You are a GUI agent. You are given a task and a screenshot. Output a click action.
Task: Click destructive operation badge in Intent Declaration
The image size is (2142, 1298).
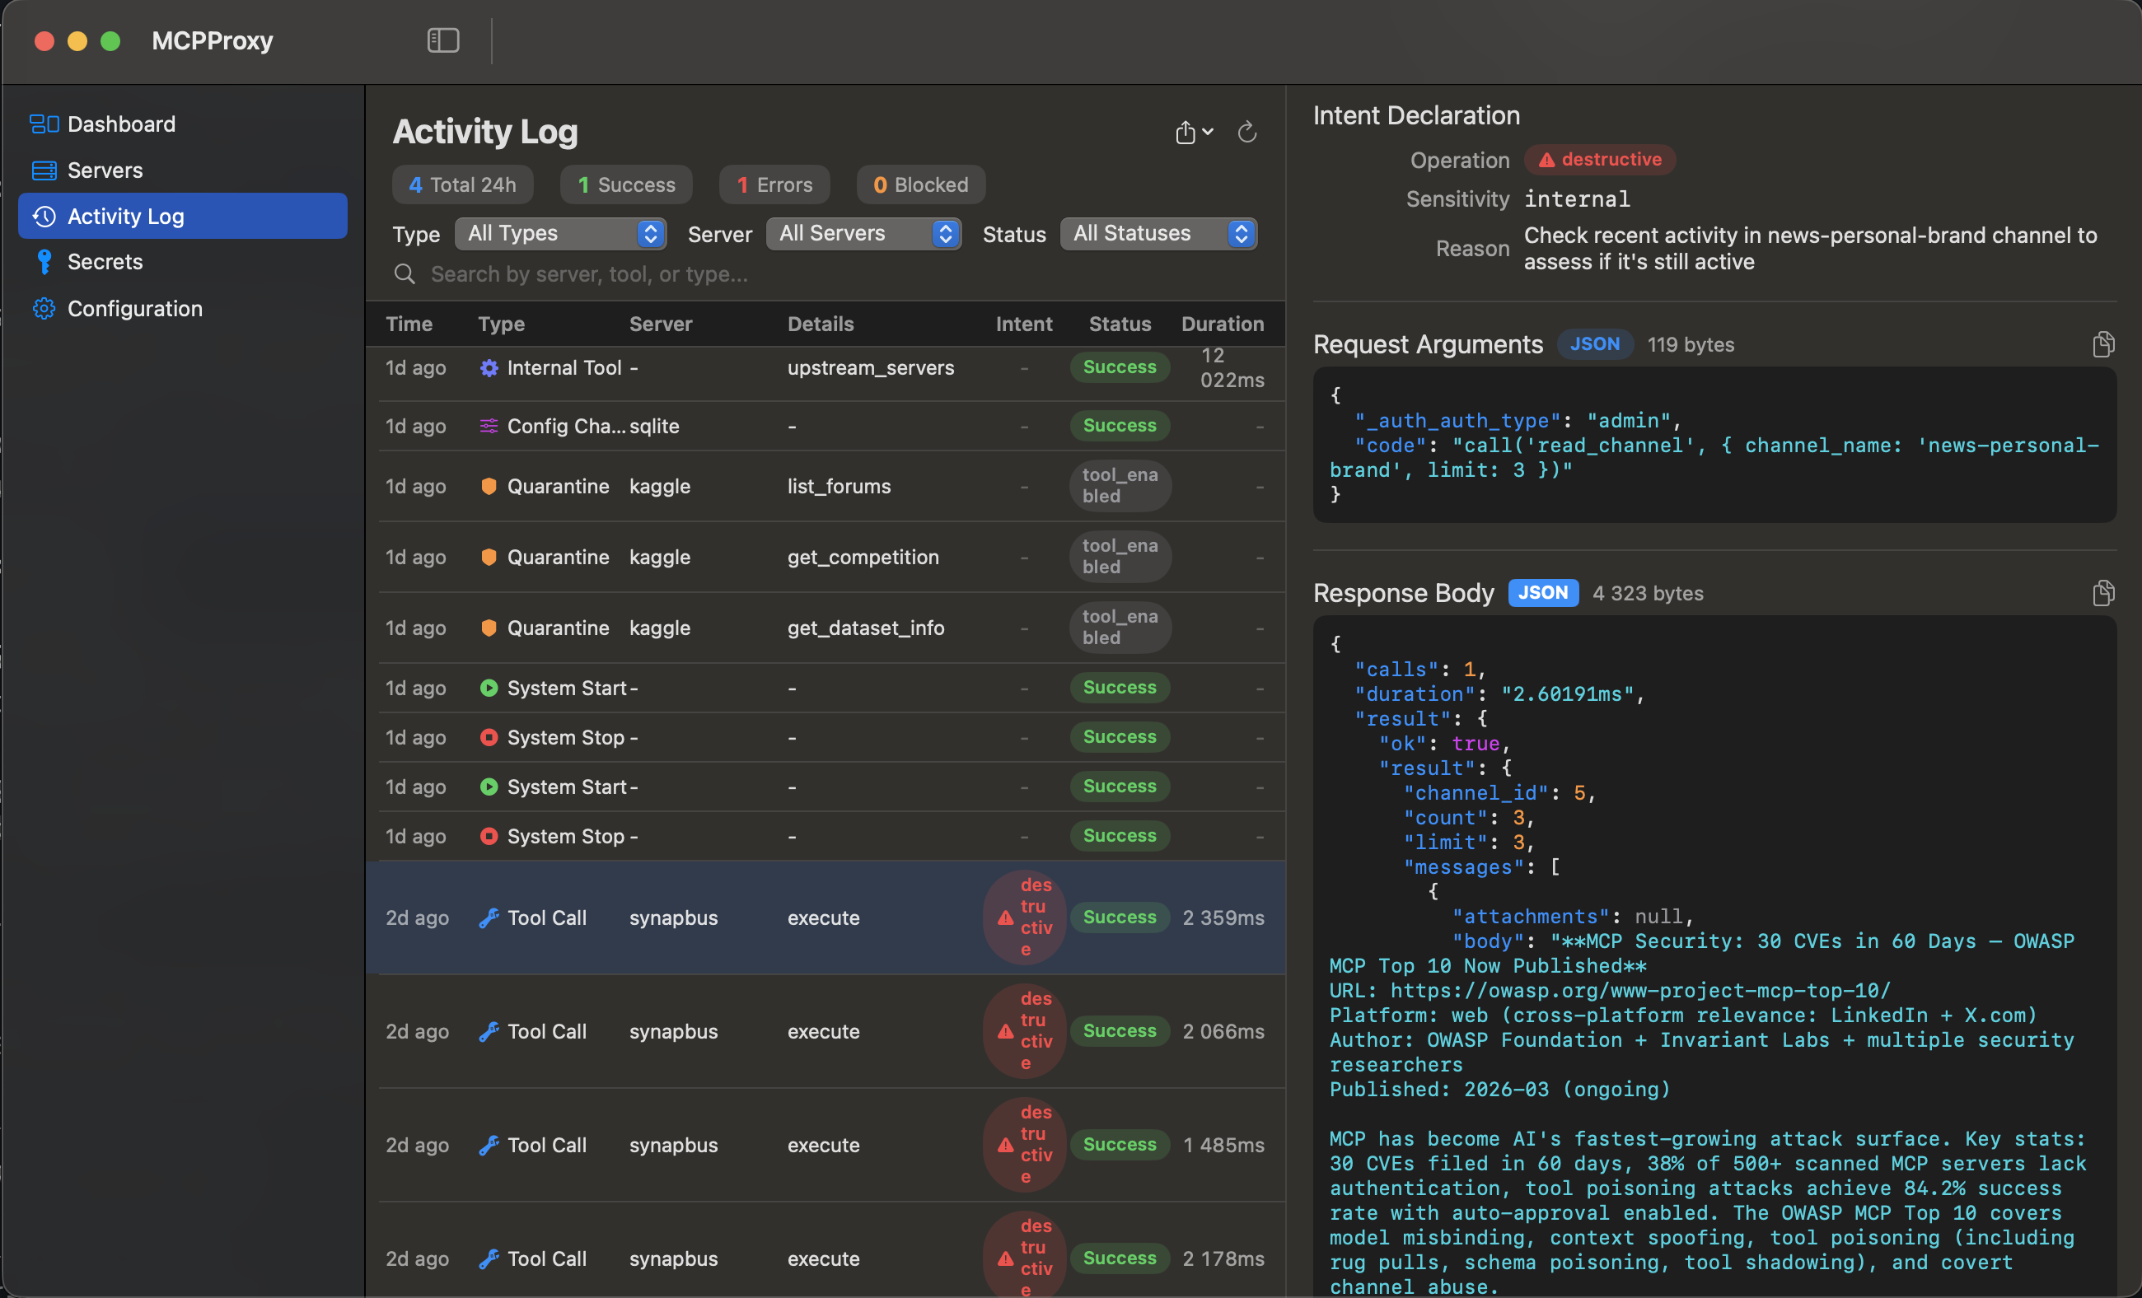pos(1600,160)
